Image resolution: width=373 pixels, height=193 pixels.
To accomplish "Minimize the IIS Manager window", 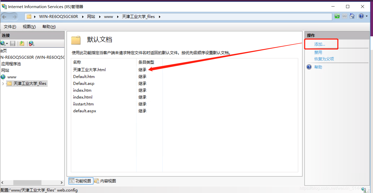I will (333, 7).
